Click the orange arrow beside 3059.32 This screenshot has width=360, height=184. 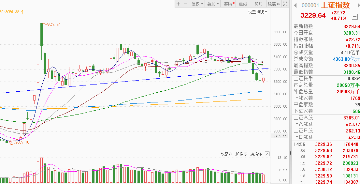(22, 12)
